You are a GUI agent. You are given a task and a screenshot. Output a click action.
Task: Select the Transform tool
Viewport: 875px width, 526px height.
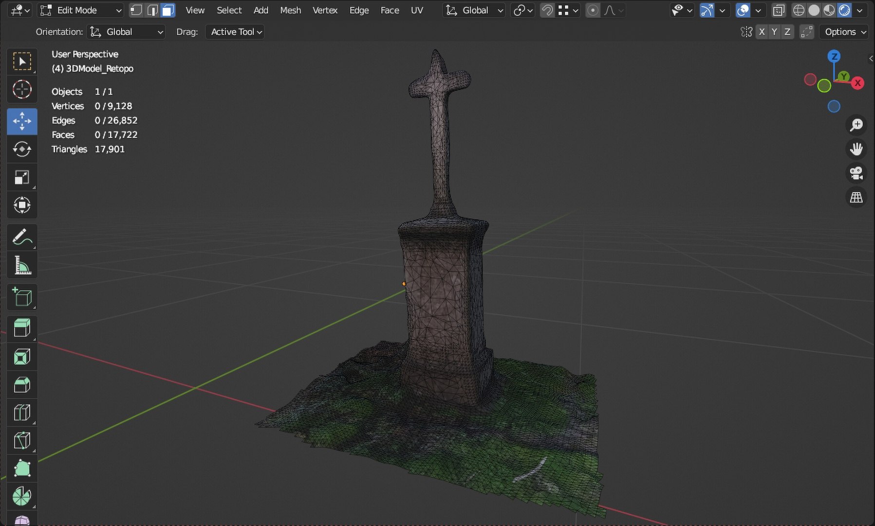coord(22,205)
